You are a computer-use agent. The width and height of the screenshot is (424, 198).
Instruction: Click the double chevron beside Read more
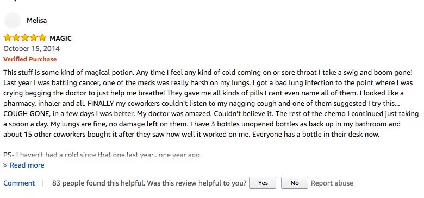click(5, 165)
